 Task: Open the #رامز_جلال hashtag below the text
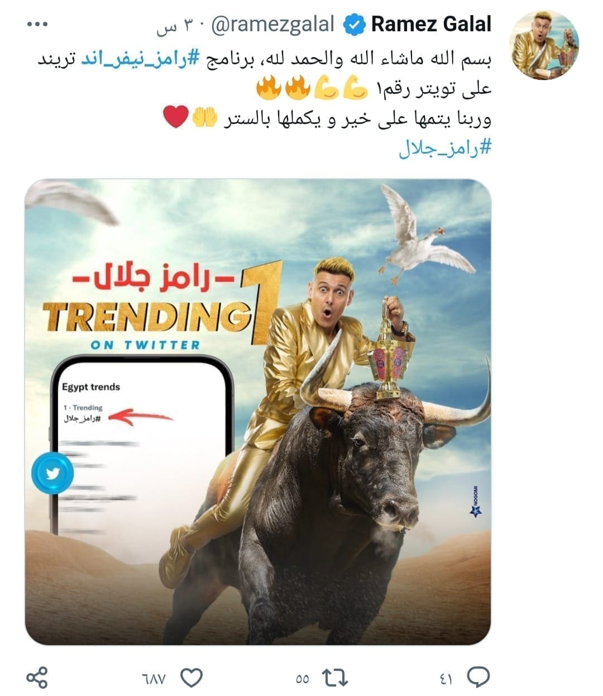click(445, 147)
